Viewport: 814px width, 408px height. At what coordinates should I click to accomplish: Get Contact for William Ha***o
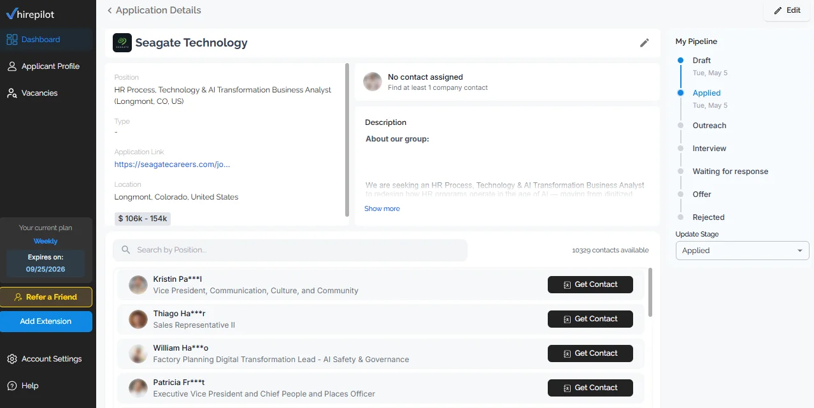[590, 353]
